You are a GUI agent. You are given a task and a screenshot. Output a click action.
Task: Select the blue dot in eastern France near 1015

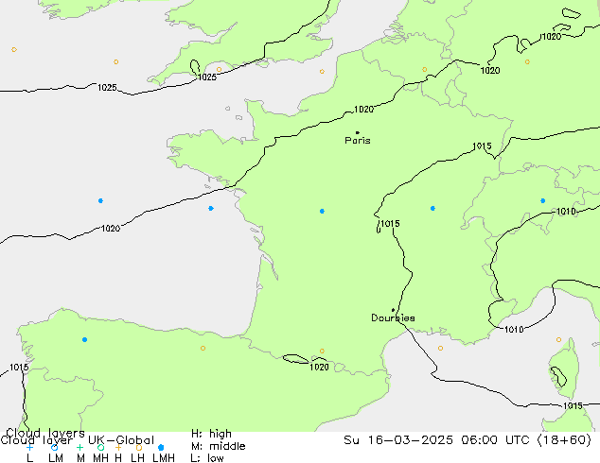[x=432, y=208]
